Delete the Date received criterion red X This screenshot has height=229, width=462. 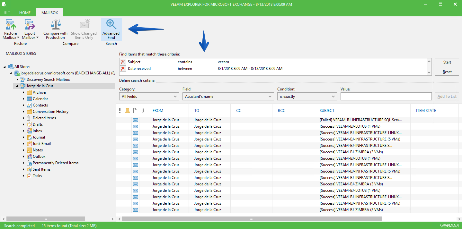pyautogui.click(x=123, y=69)
